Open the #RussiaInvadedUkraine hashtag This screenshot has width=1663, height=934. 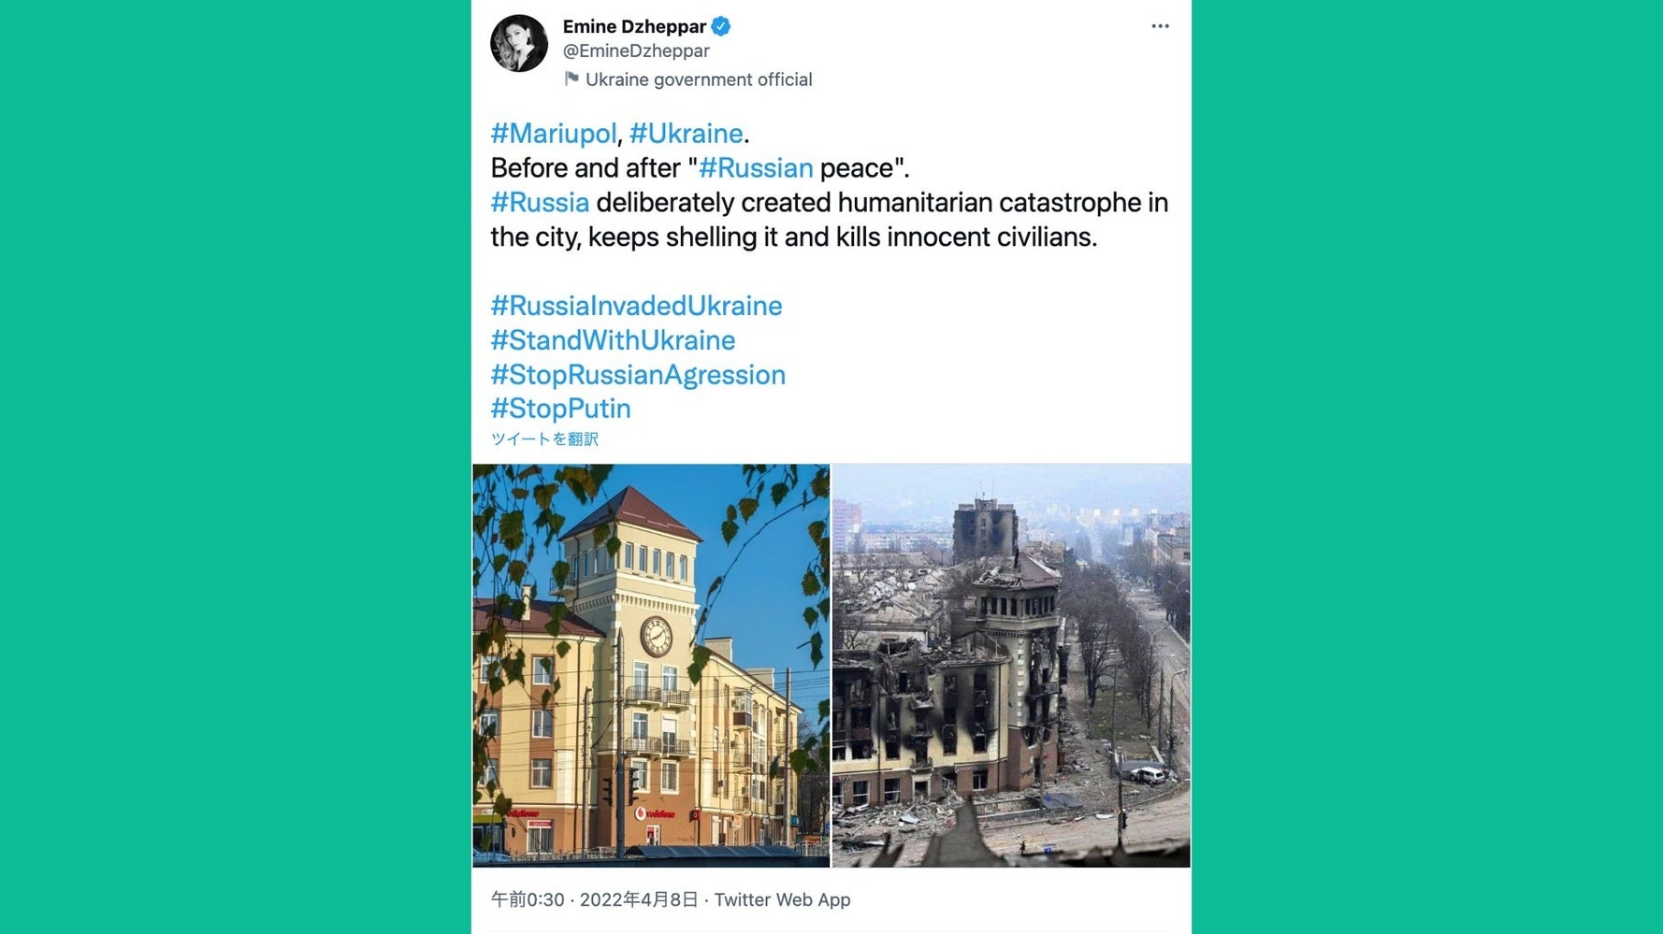click(x=636, y=306)
